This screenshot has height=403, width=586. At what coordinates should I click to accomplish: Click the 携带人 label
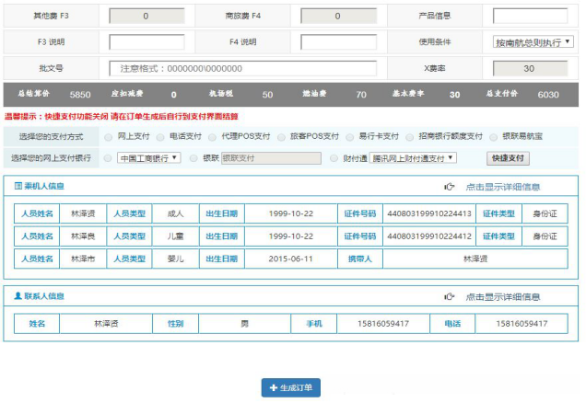[x=360, y=259]
